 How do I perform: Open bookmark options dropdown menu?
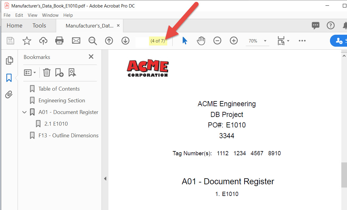pos(30,72)
